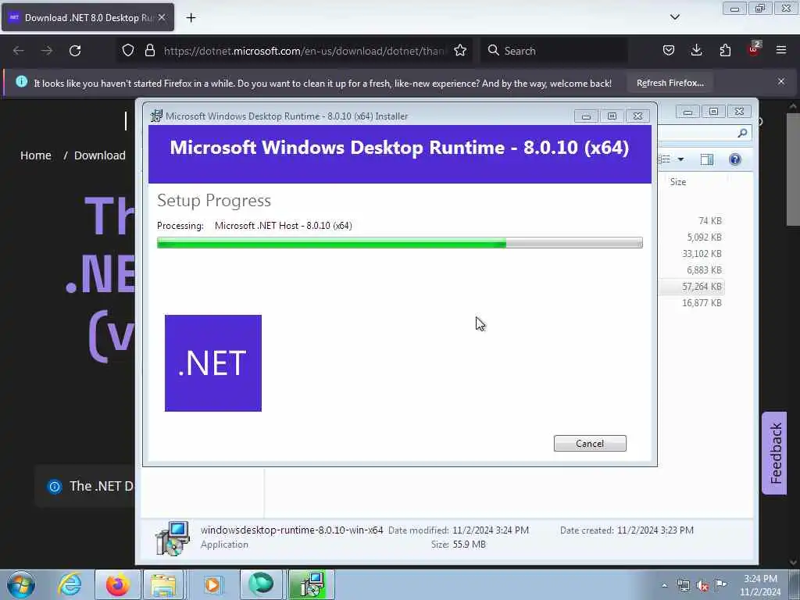Open Windows Explorer from the taskbar
Image resolution: width=800 pixels, height=600 pixels.
(x=163, y=584)
